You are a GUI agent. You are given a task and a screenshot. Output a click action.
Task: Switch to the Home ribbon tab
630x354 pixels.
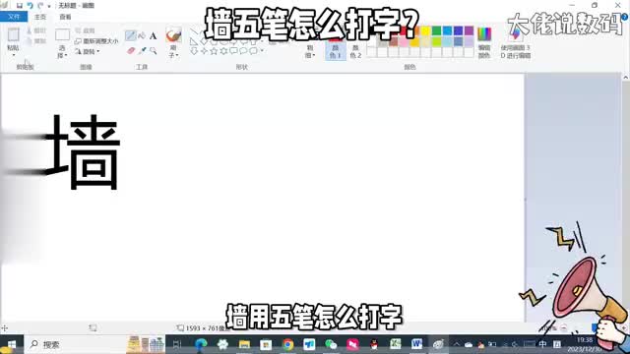click(x=40, y=17)
